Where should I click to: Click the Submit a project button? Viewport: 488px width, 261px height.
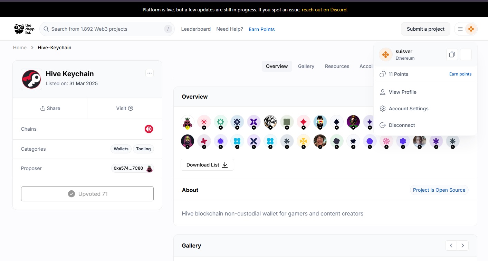(425, 29)
